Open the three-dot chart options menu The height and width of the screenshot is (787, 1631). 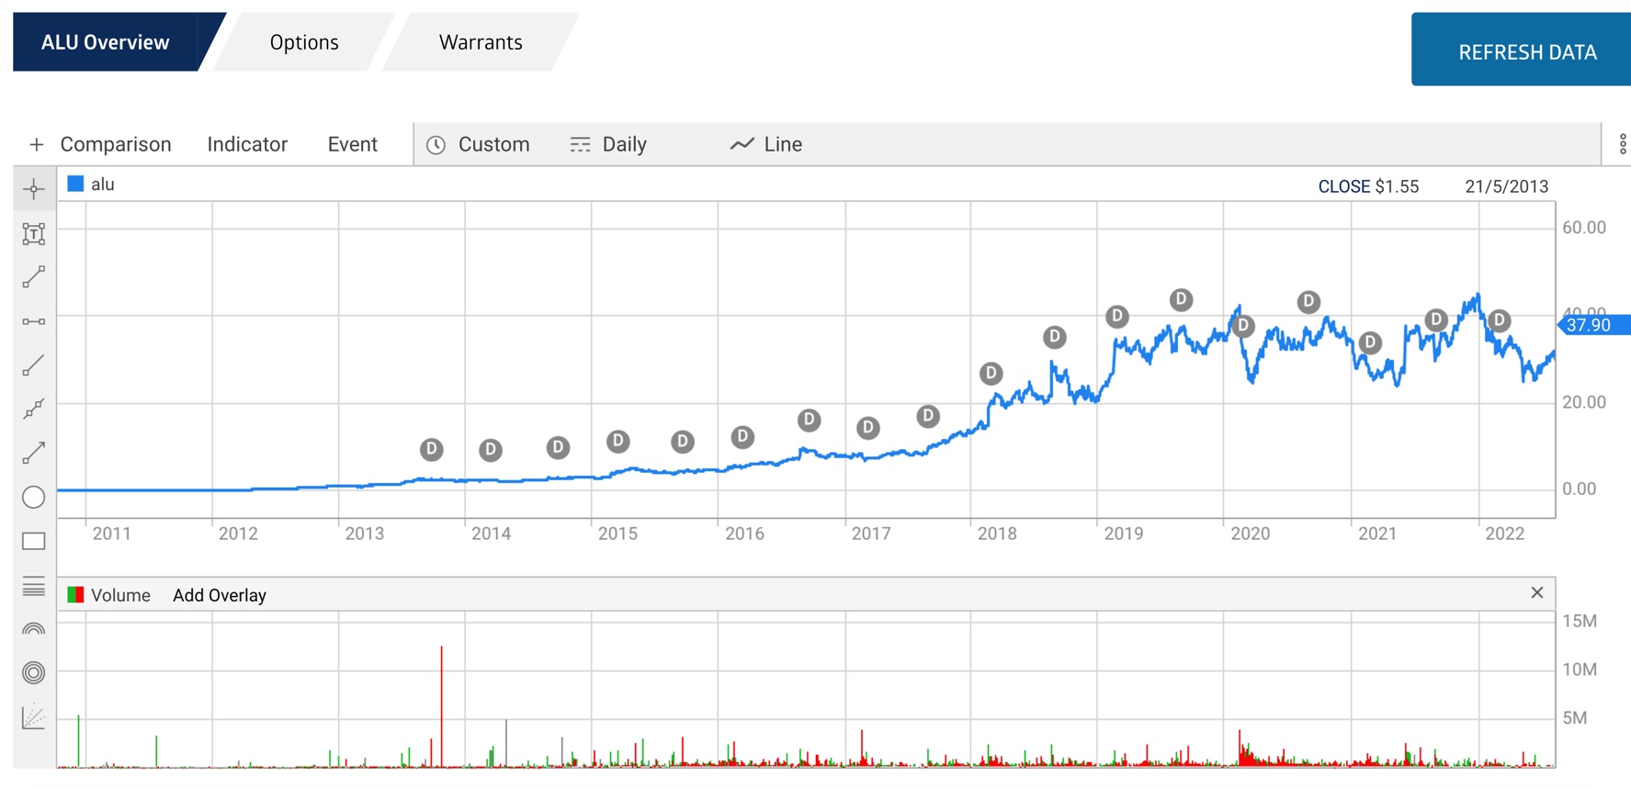pos(1622,144)
